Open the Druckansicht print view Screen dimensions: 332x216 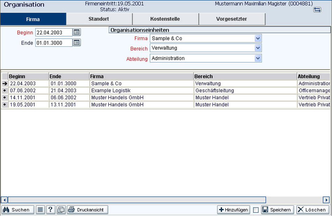88,210
